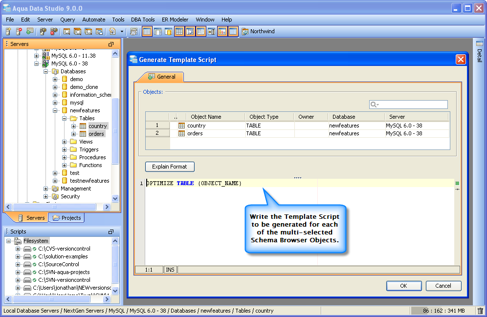487x317 pixels.
Task: Collapse the MySQL 6.0 - 38 server node
Action: 36,63
